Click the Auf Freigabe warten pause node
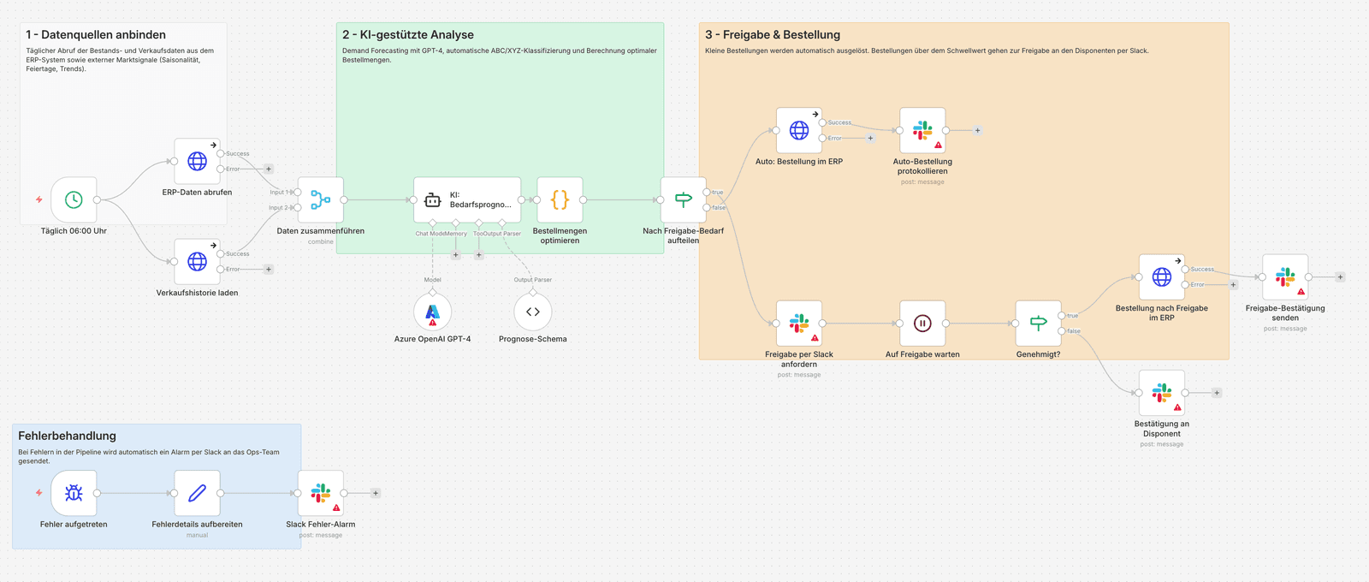Screen dimensions: 1369x582 [x=922, y=324]
